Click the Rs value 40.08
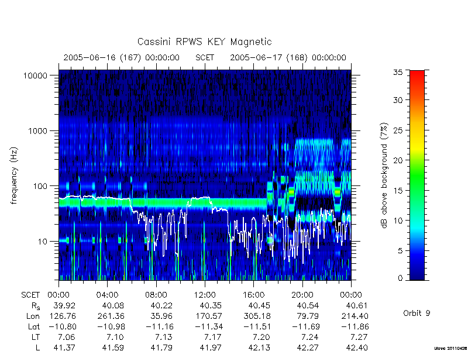Viewport: 468px width, 351px height. pyautogui.click(x=113, y=305)
